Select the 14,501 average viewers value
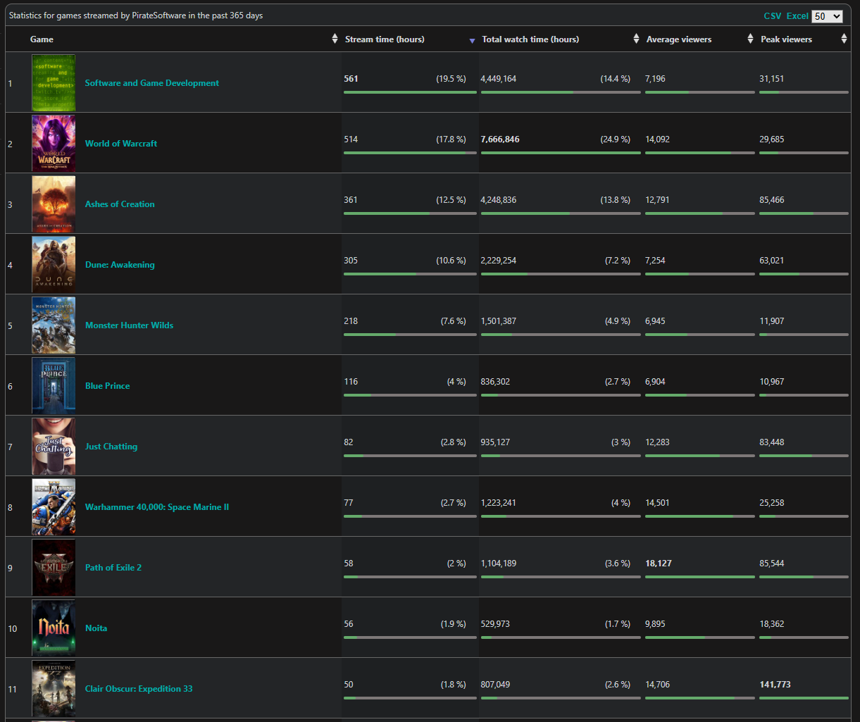Screen dimensions: 860x722 [x=658, y=503]
